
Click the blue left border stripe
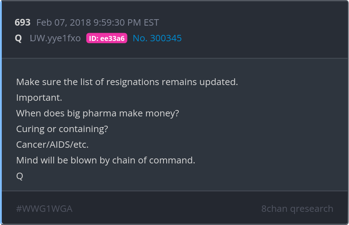click(x=1, y=112)
